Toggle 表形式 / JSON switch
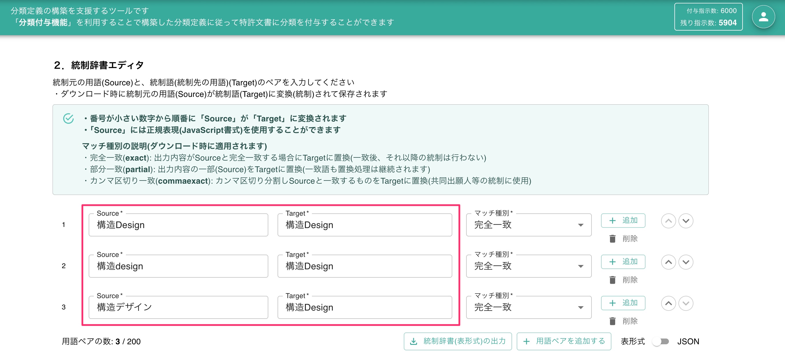Screen dimensions: 785x361 (661, 341)
